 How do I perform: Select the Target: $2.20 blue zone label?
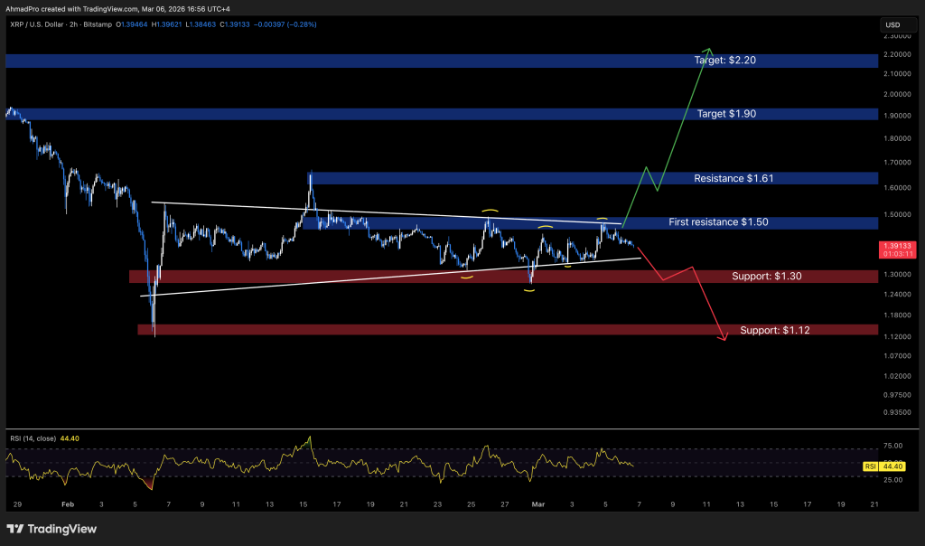pos(724,61)
